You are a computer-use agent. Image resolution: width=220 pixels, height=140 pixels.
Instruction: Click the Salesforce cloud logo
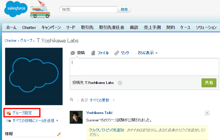[16, 9]
